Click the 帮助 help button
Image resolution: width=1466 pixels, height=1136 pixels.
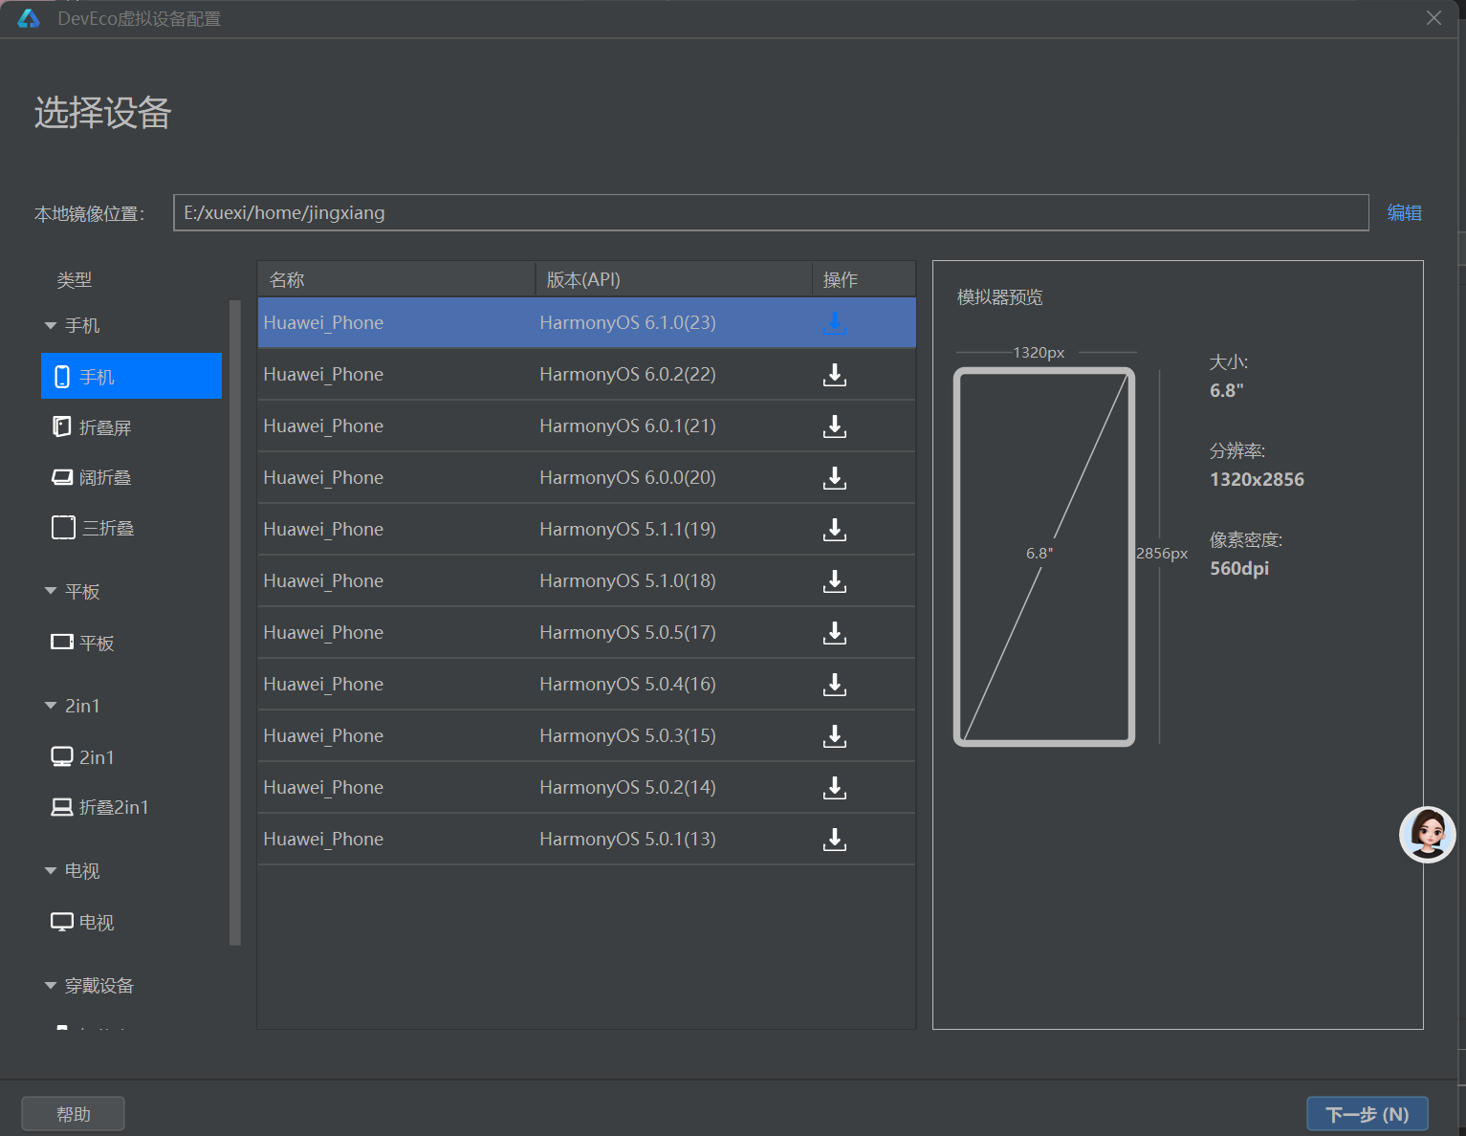tap(73, 1114)
